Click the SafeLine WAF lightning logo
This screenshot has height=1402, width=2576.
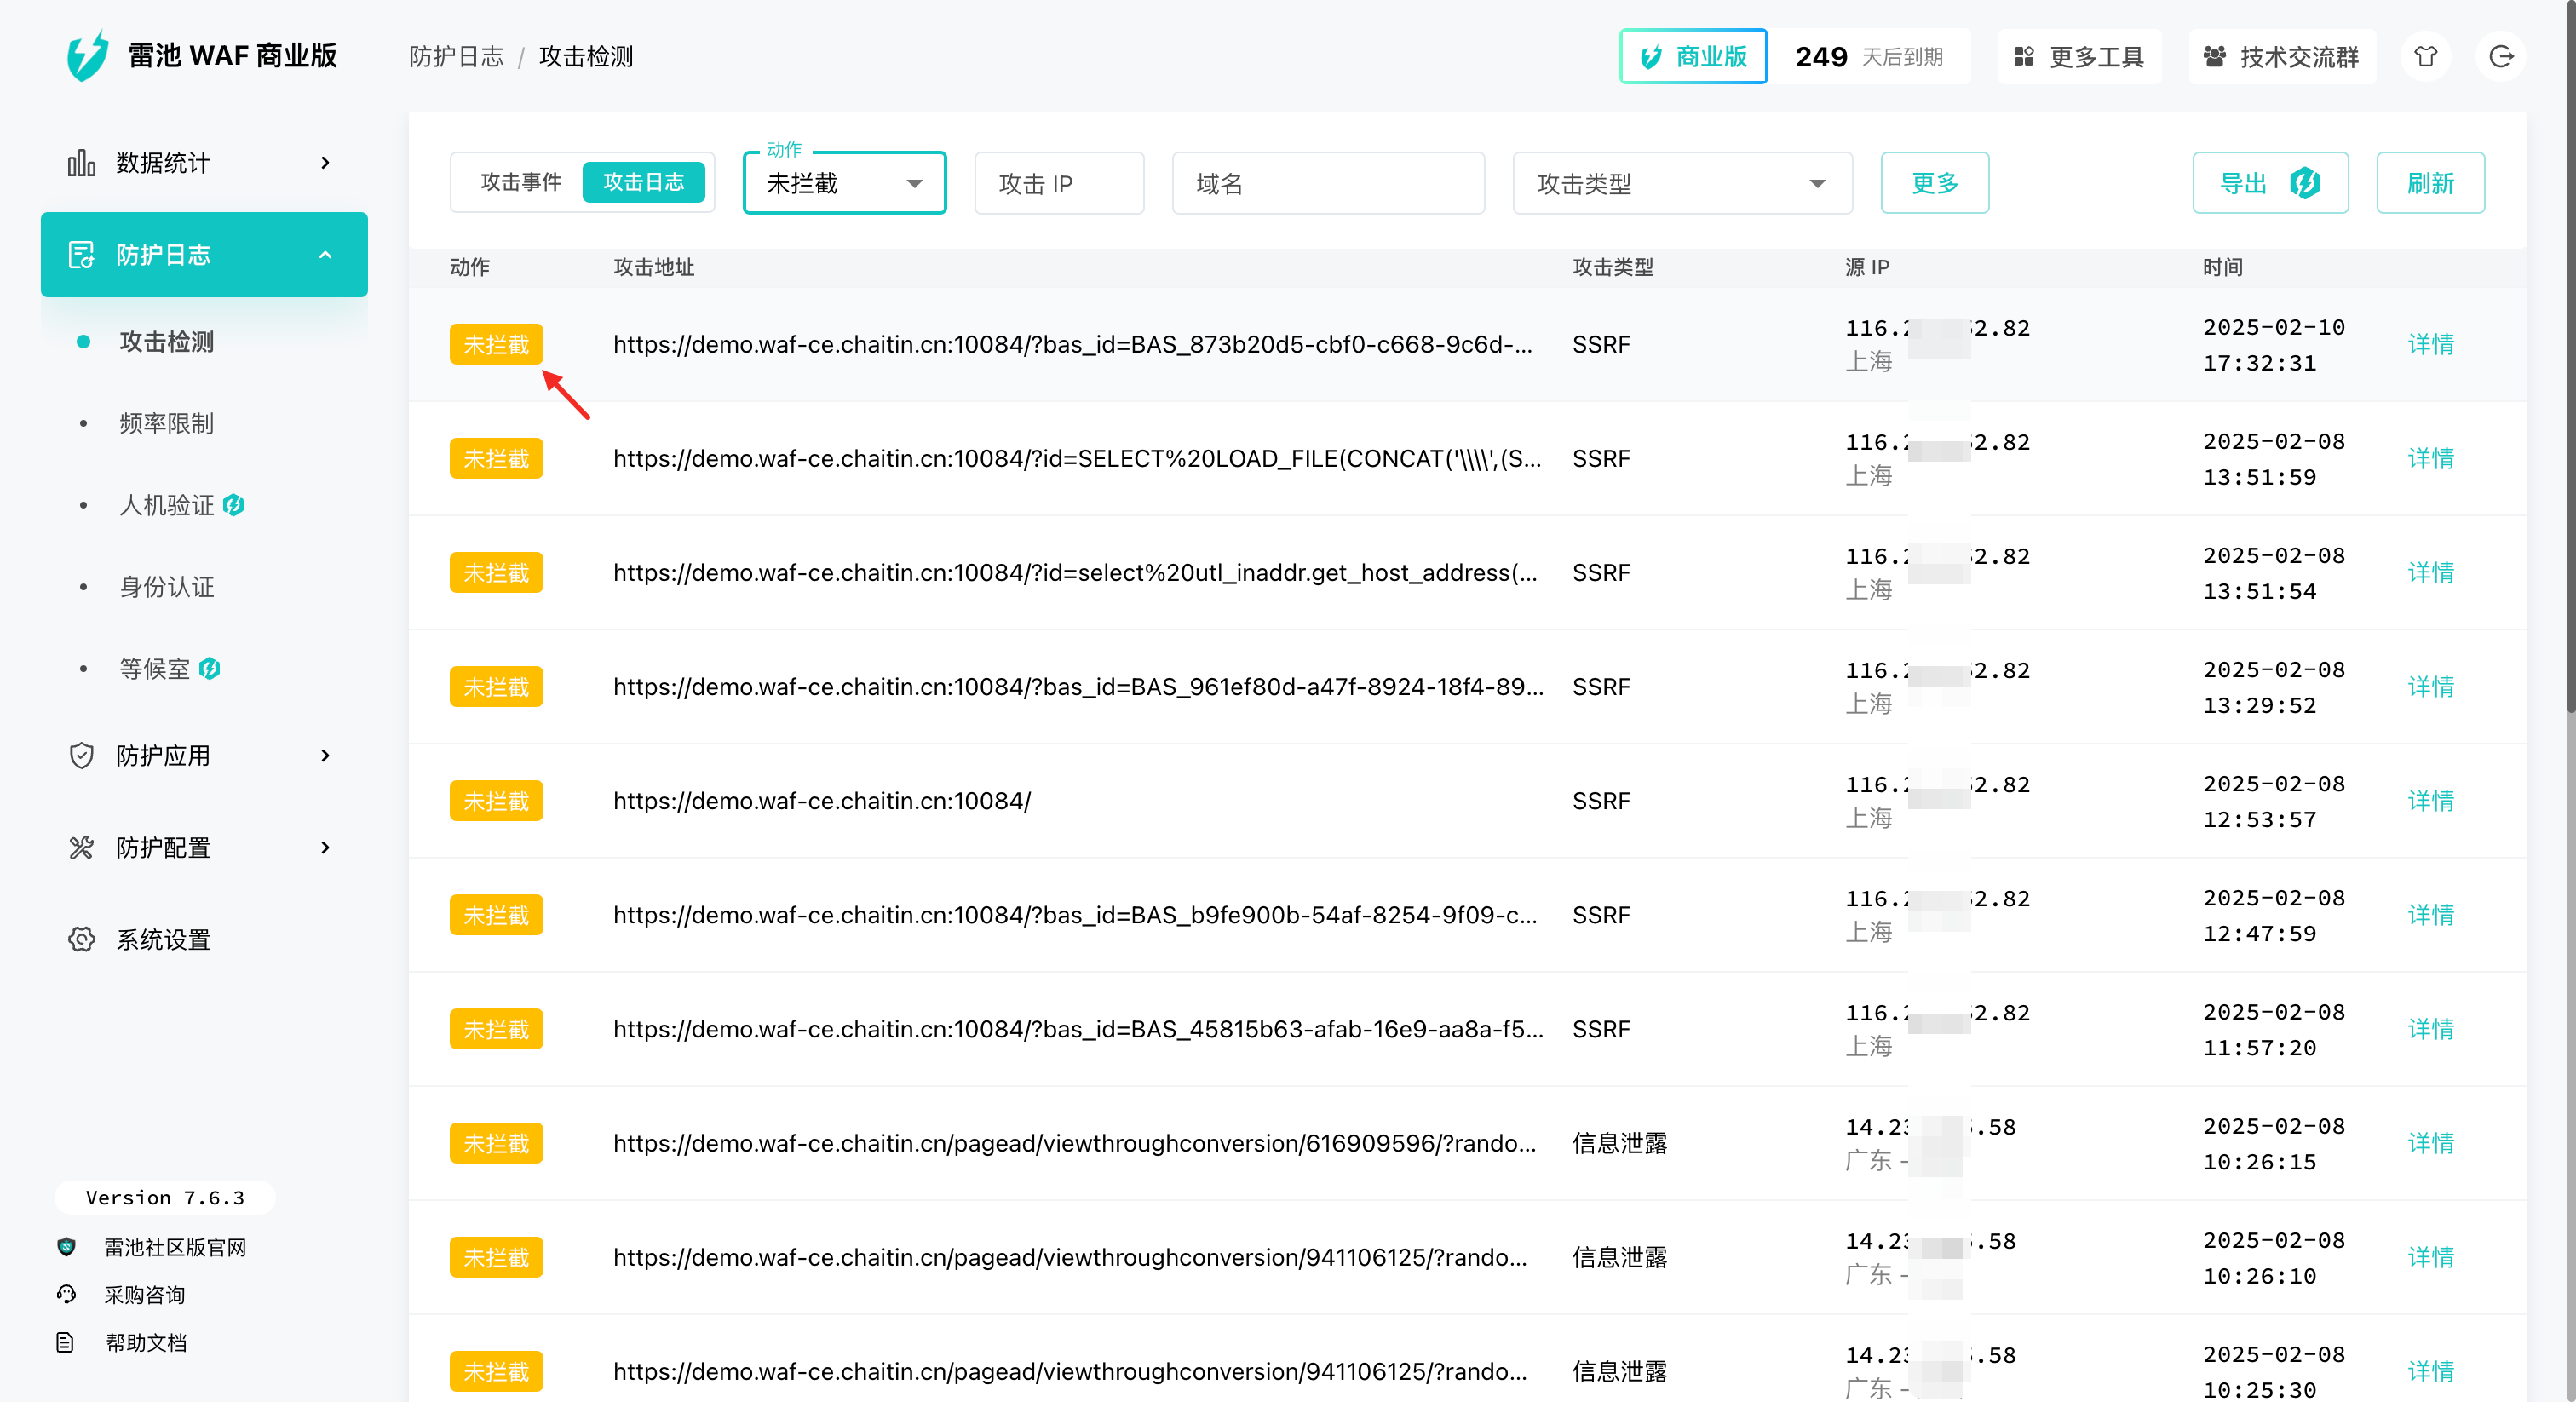[87, 56]
